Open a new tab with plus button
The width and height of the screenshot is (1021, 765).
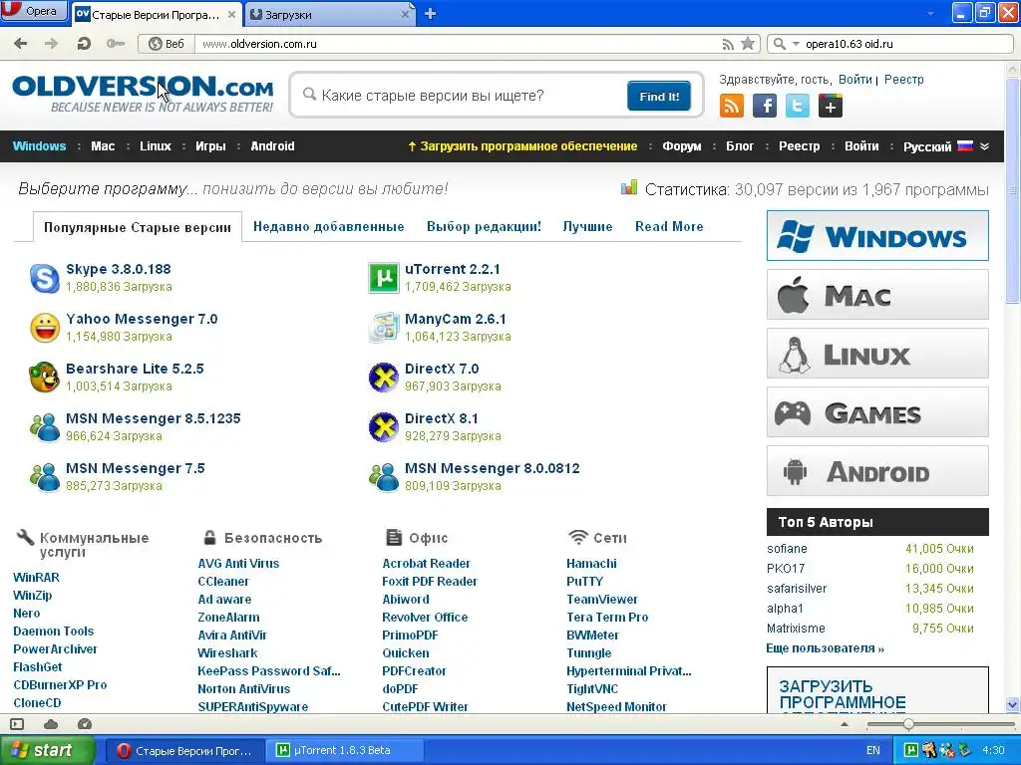(x=430, y=14)
